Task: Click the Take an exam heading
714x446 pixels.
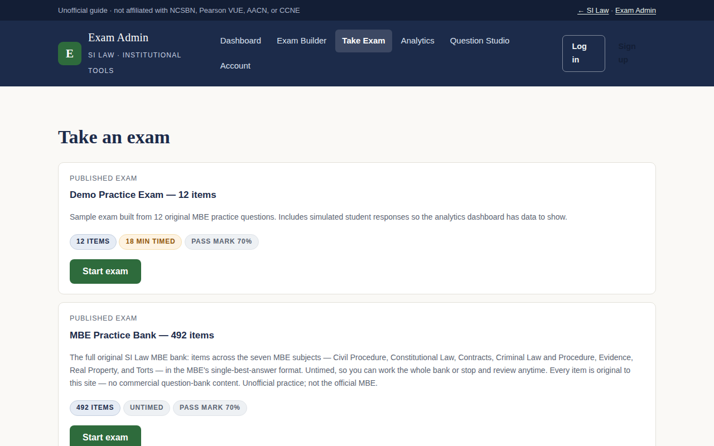Action: tap(114, 137)
